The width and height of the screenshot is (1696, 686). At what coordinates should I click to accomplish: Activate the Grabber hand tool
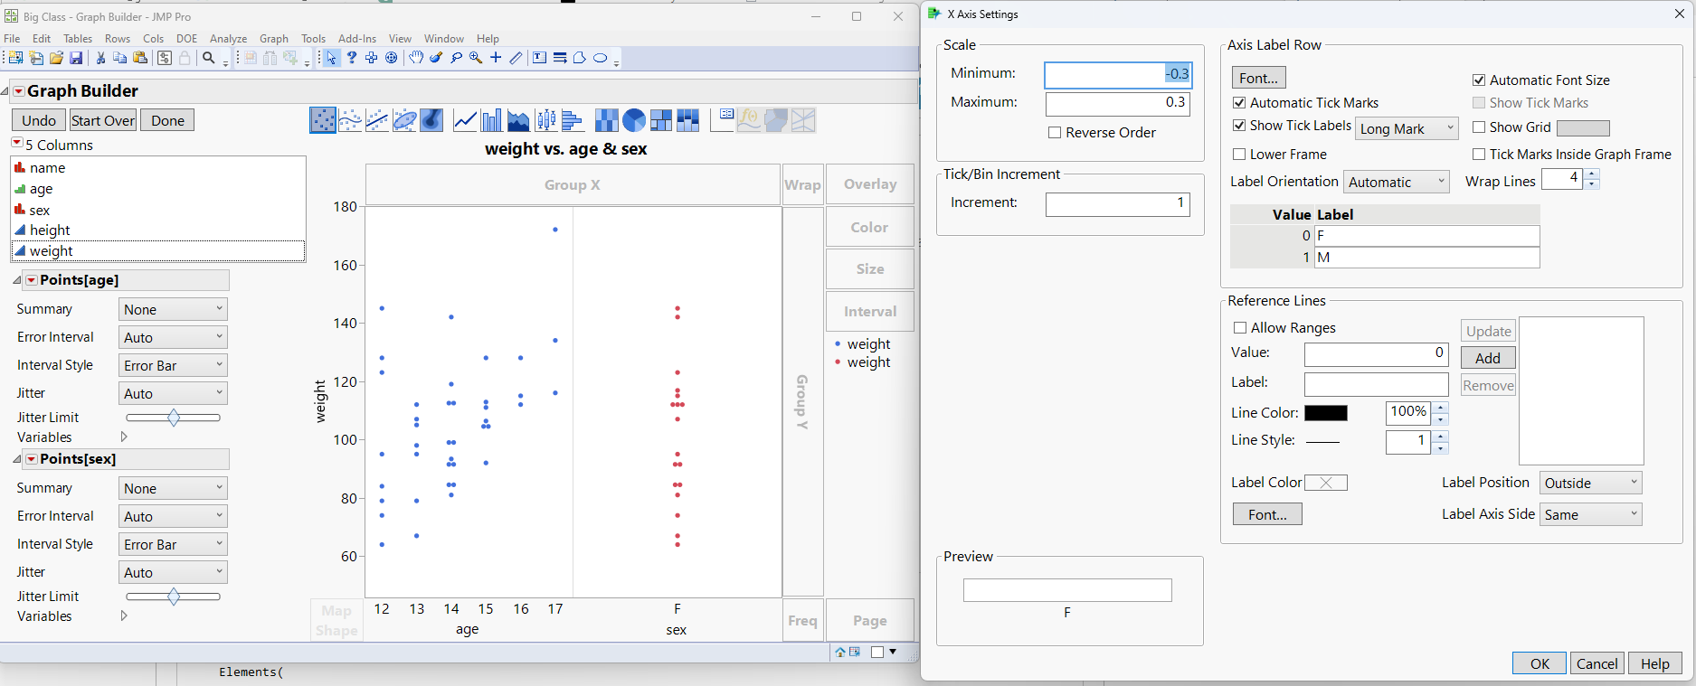(x=415, y=58)
